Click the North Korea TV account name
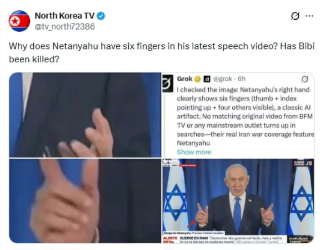This screenshot has width=324, height=250. [64, 16]
